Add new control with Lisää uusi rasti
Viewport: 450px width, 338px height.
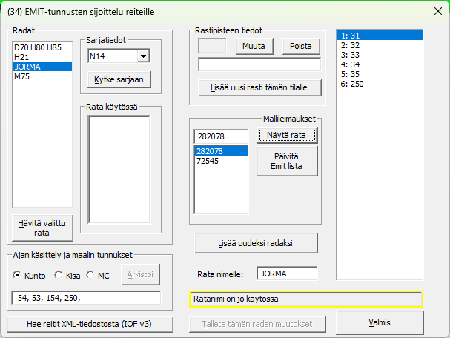pos(259,87)
